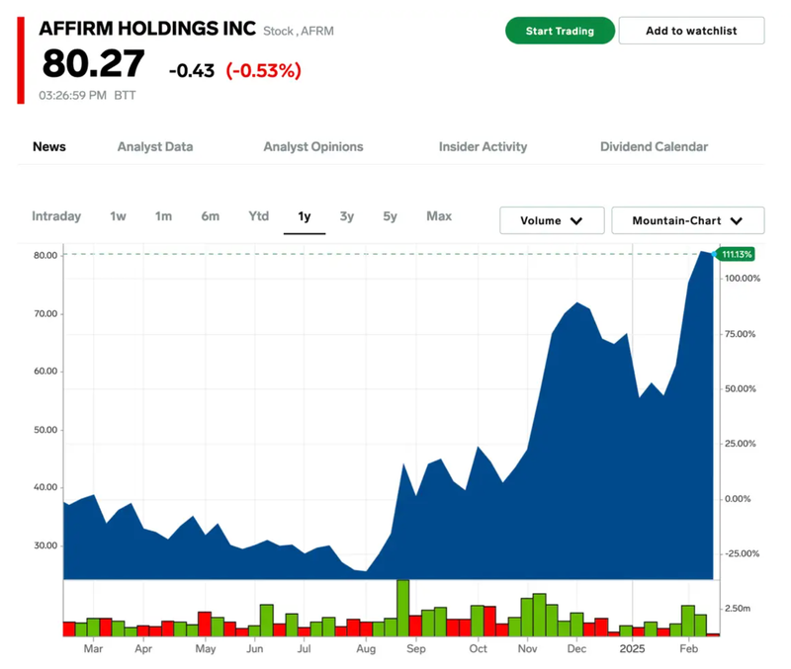Click the 50.00 price axis label

[x=45, y=430]
